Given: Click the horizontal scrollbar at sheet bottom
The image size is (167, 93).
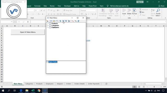Looking at the screenshot, I should 153,84.
